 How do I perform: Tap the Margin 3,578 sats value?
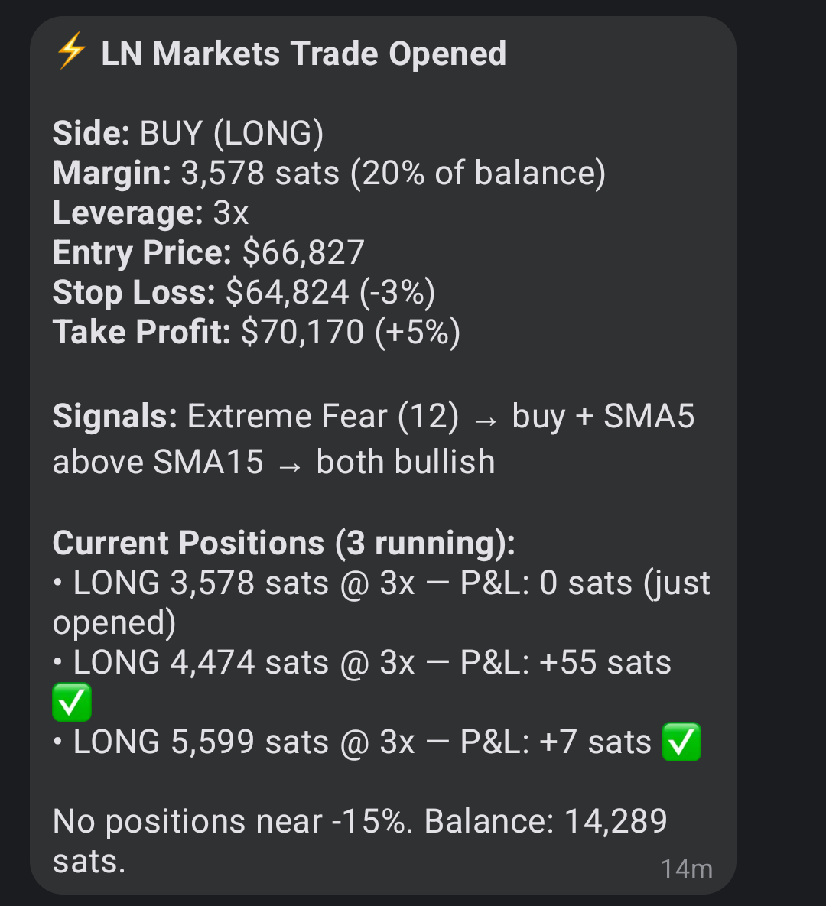(260, 174)
